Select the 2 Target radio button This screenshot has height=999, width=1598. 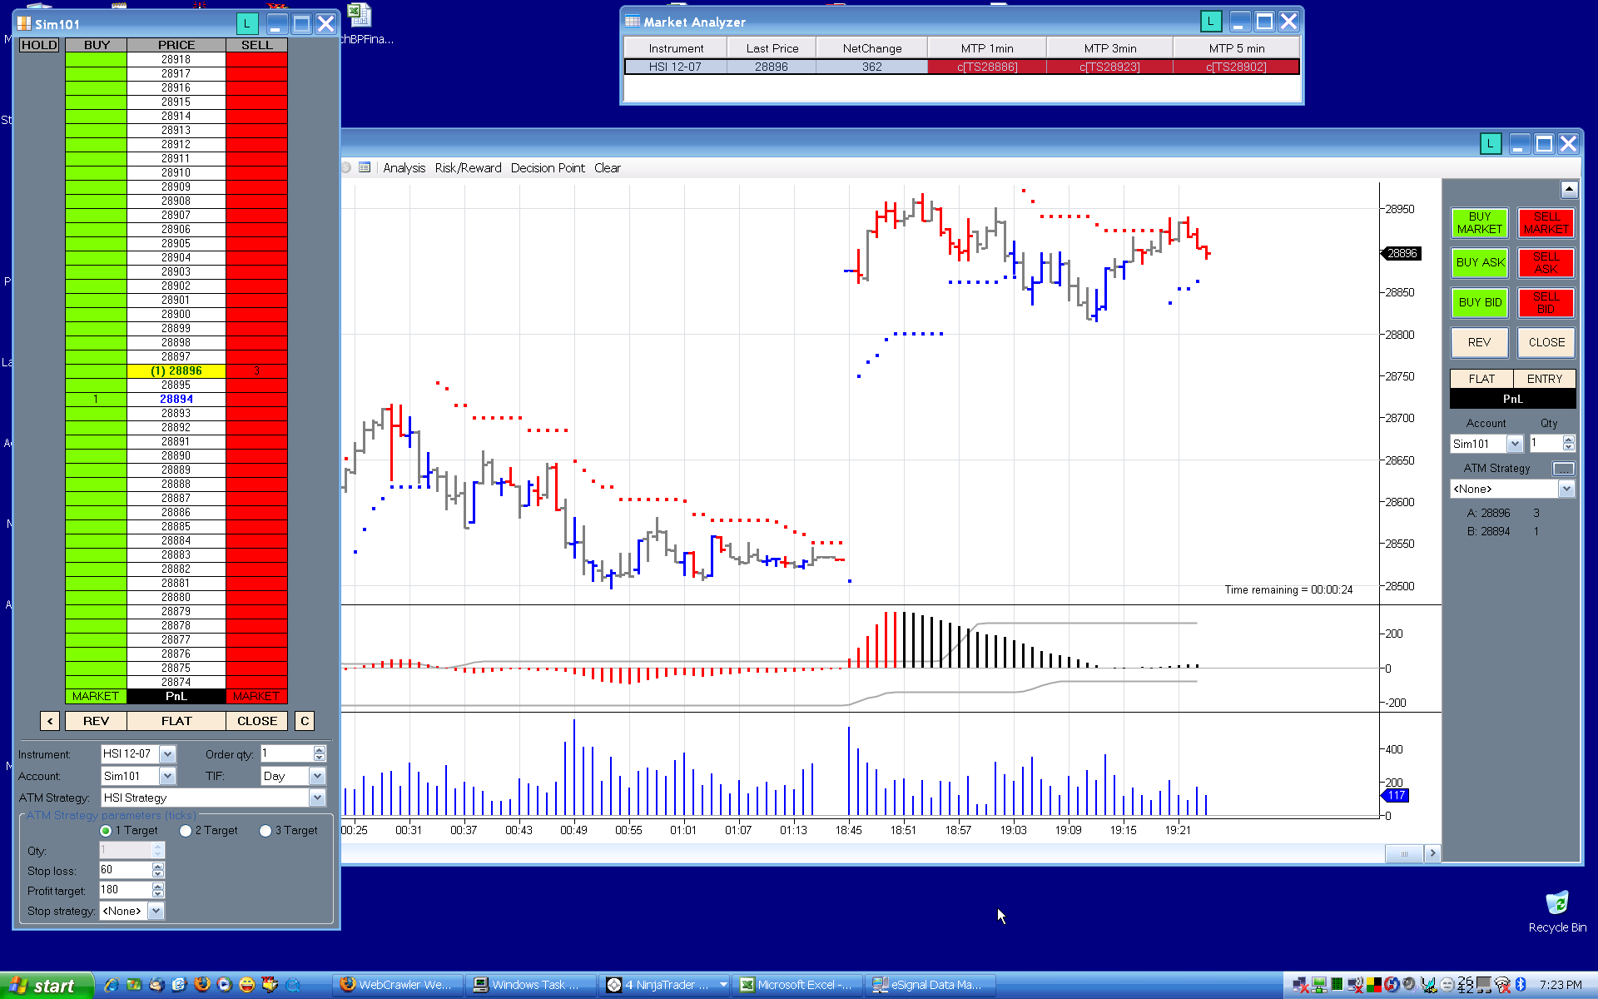(186, 831)
